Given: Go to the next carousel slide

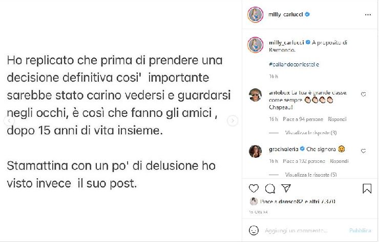Looking at the screenshot, I should 233,121.
